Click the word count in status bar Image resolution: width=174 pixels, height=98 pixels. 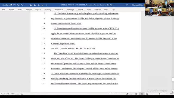pyautogui.click(x=15, y=94)
